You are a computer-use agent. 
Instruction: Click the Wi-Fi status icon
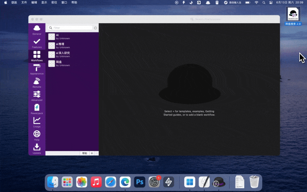tap(256, 3)
